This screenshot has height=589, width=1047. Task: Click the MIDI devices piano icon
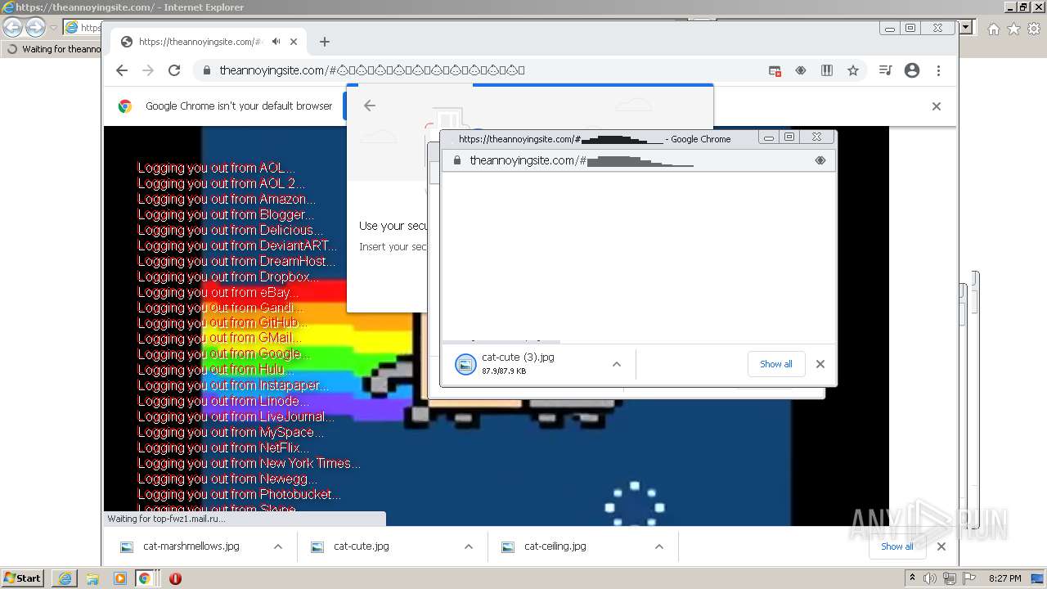[827, 70]
